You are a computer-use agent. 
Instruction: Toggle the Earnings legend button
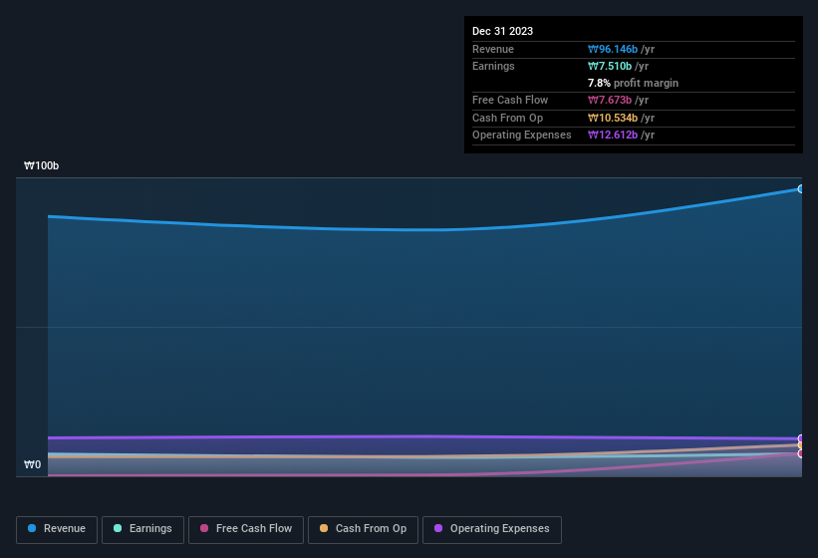tap(142, 530)
